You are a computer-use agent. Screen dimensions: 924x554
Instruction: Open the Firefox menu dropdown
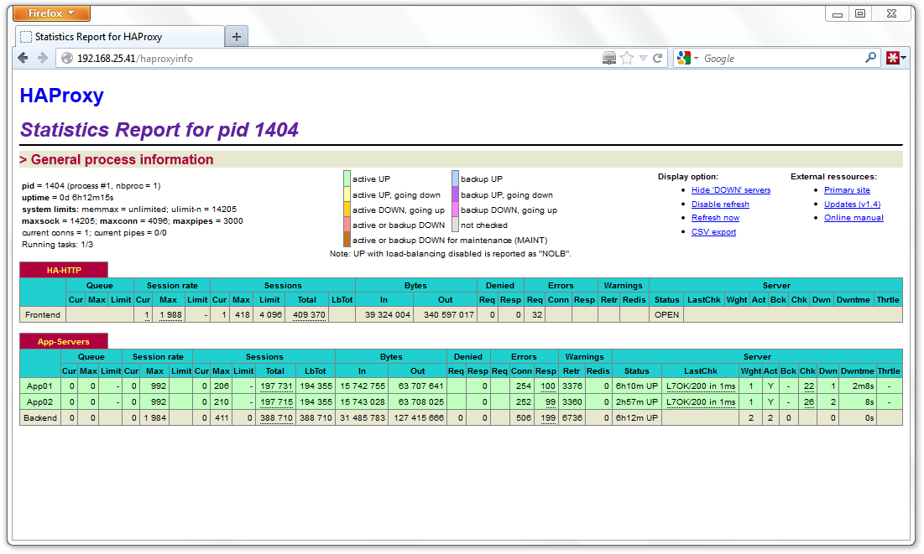50,13
